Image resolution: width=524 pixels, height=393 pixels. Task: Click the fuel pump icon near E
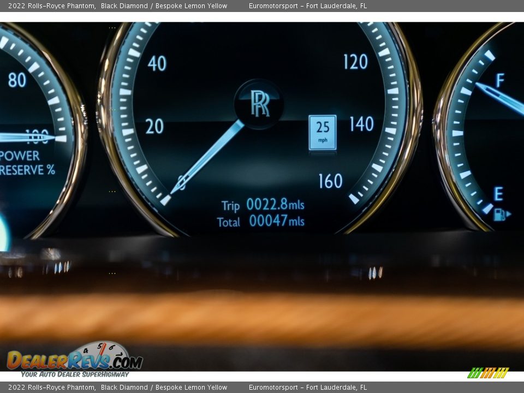[500, 214]
